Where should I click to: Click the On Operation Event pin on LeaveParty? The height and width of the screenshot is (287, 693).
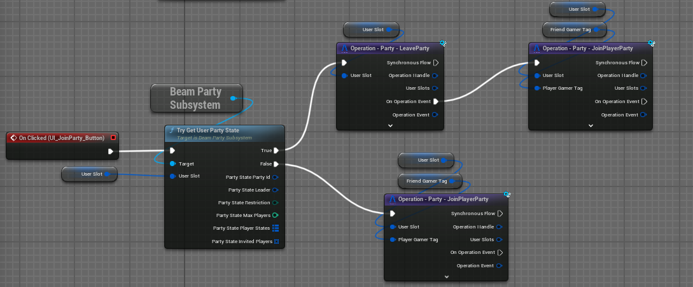[436, 102]
